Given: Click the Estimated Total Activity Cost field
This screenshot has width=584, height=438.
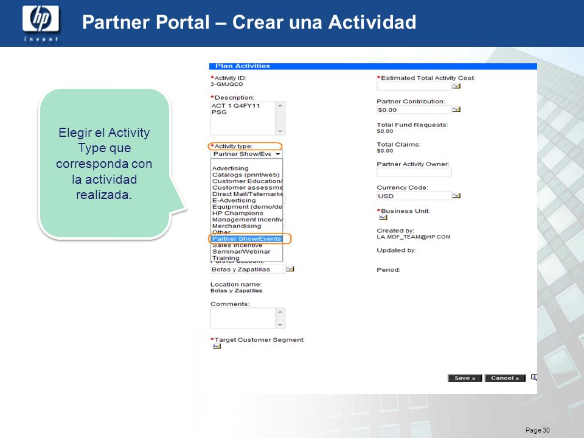Looking at the screenshot, I should point(414,86).
